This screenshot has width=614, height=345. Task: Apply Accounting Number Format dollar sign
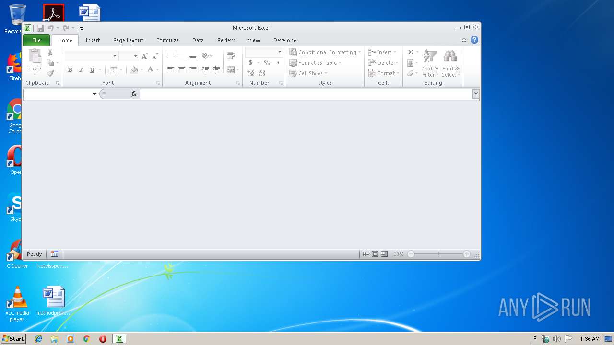250,63
